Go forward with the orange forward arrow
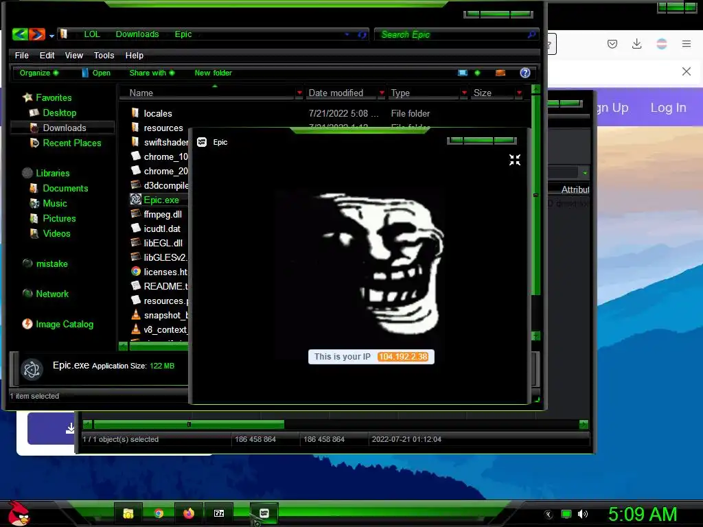The width and height of the screenshot is (703, 527). [x=37, y=34]
